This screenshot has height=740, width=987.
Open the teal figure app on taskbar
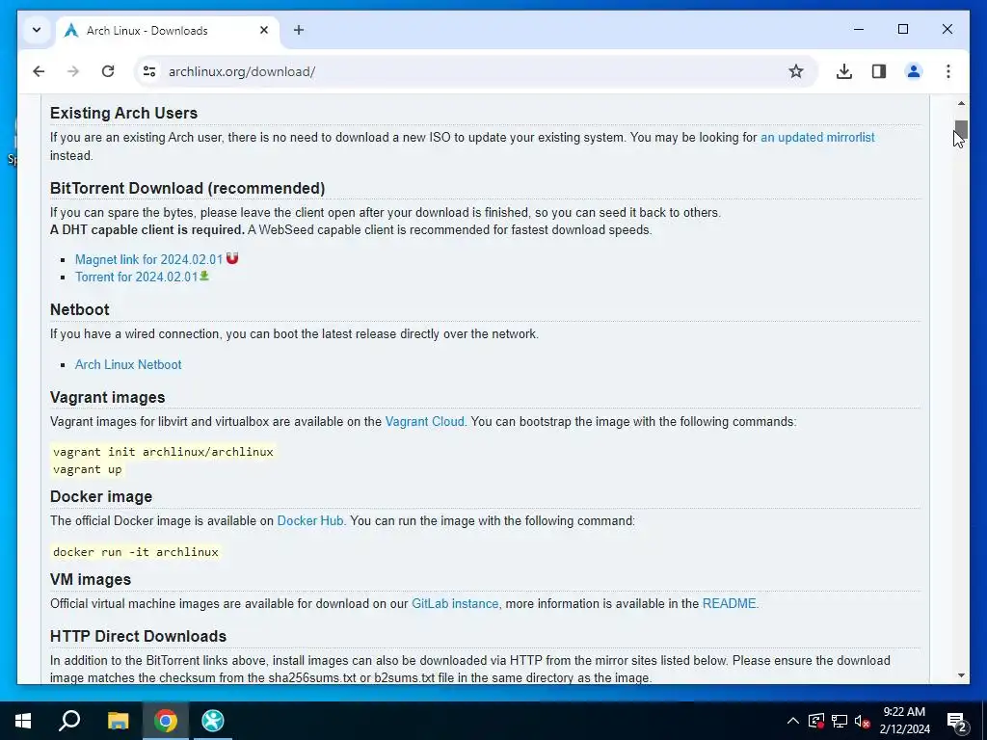pos(213,721)
